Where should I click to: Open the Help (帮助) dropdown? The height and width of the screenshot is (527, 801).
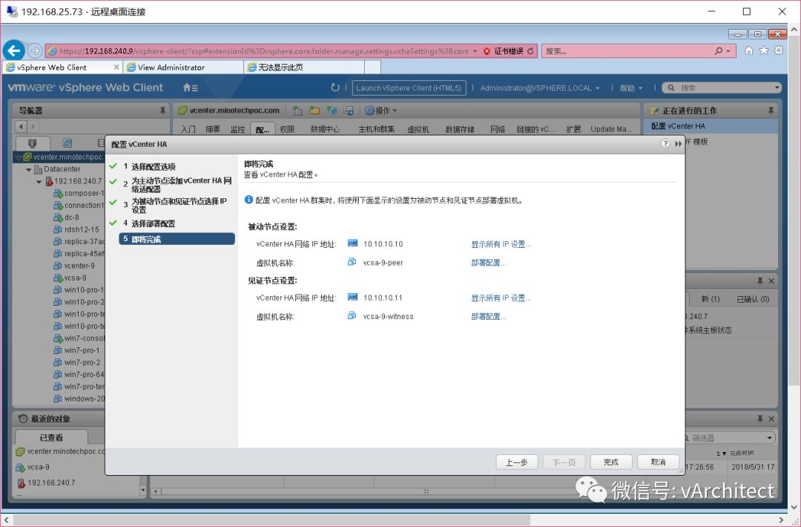pyautogui.click(x=631, y=88)
